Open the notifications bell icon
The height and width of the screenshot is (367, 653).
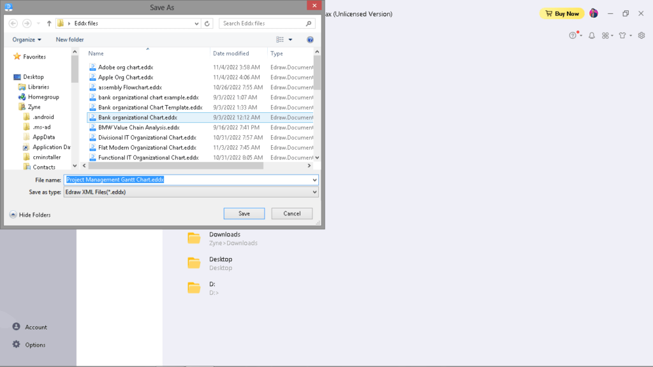tap(591, 36)
